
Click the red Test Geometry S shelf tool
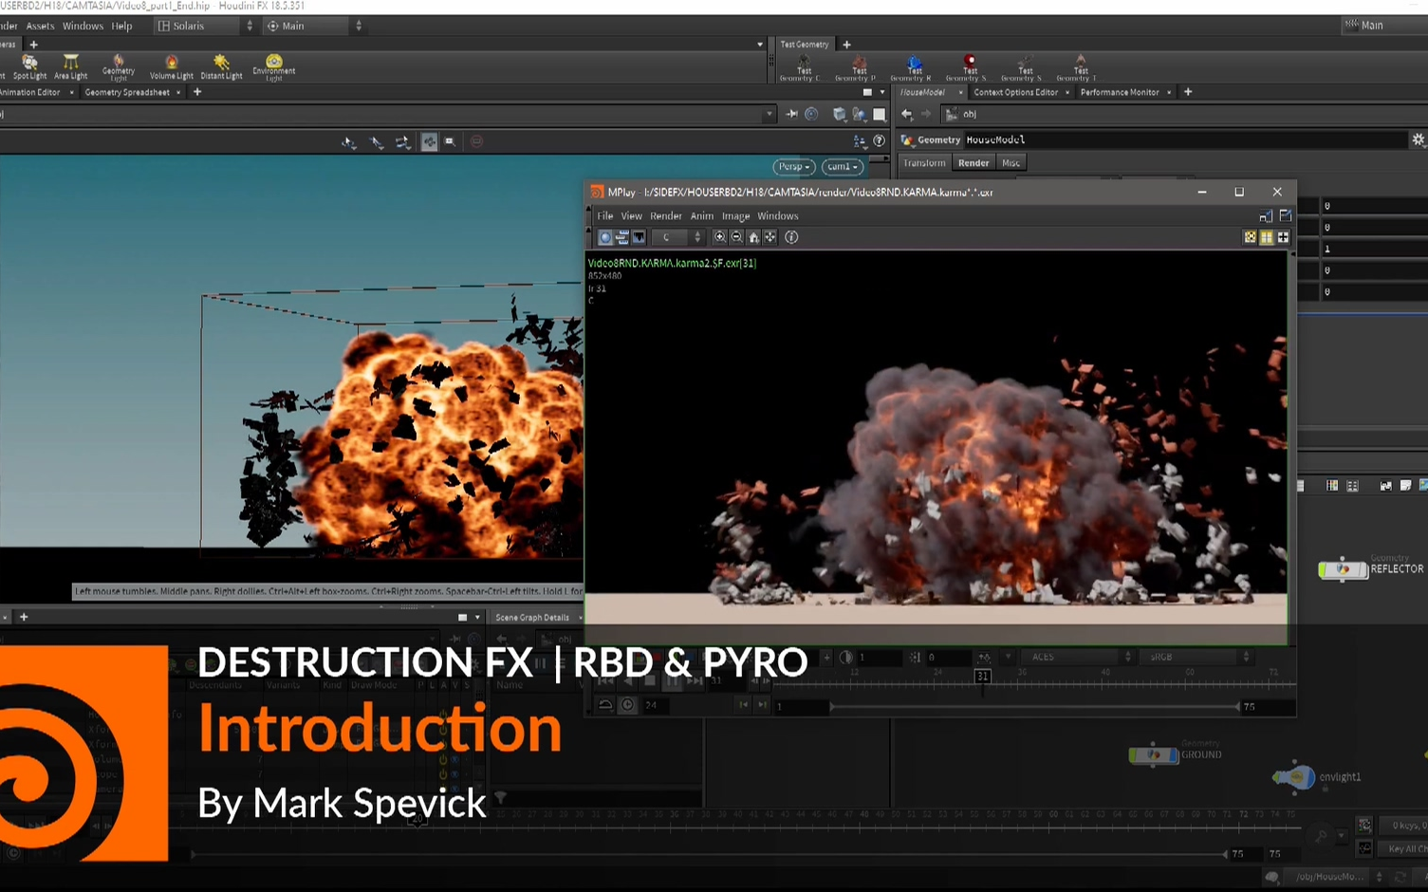point(969,68)
